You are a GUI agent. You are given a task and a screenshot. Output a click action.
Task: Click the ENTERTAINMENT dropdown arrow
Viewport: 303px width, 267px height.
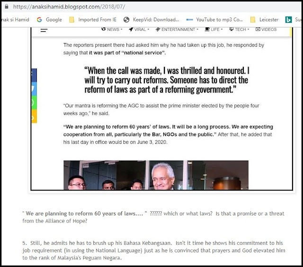click(197, 29)
